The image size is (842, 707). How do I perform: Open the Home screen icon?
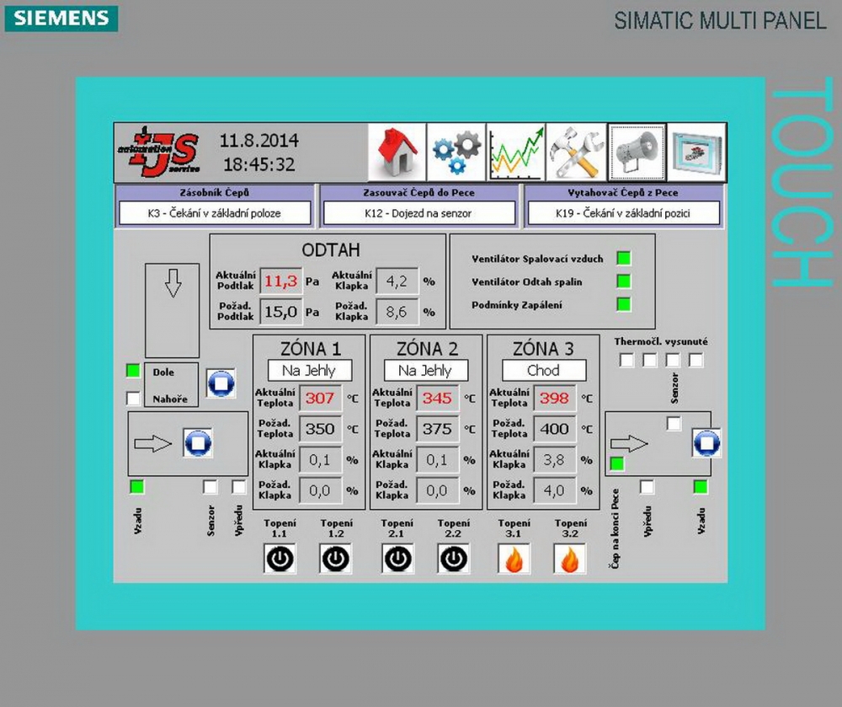tap(397, 153)
